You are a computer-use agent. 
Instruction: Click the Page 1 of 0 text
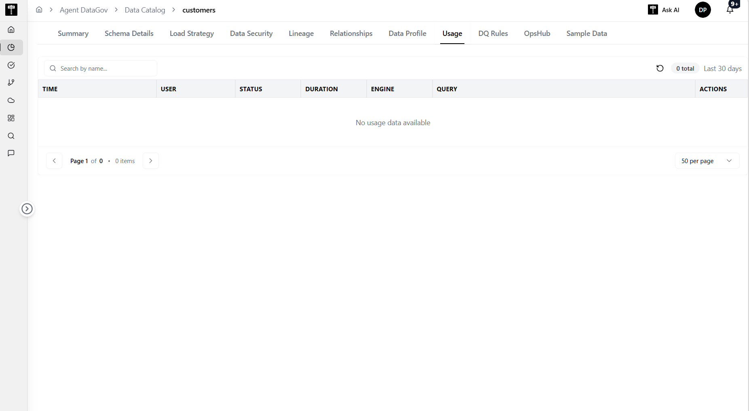pos(87,161)
